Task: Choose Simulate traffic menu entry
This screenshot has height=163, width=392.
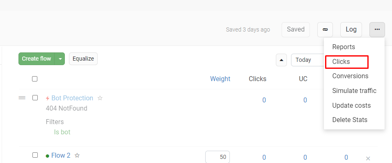Action: pyautogui.click(x=354, y=91)
